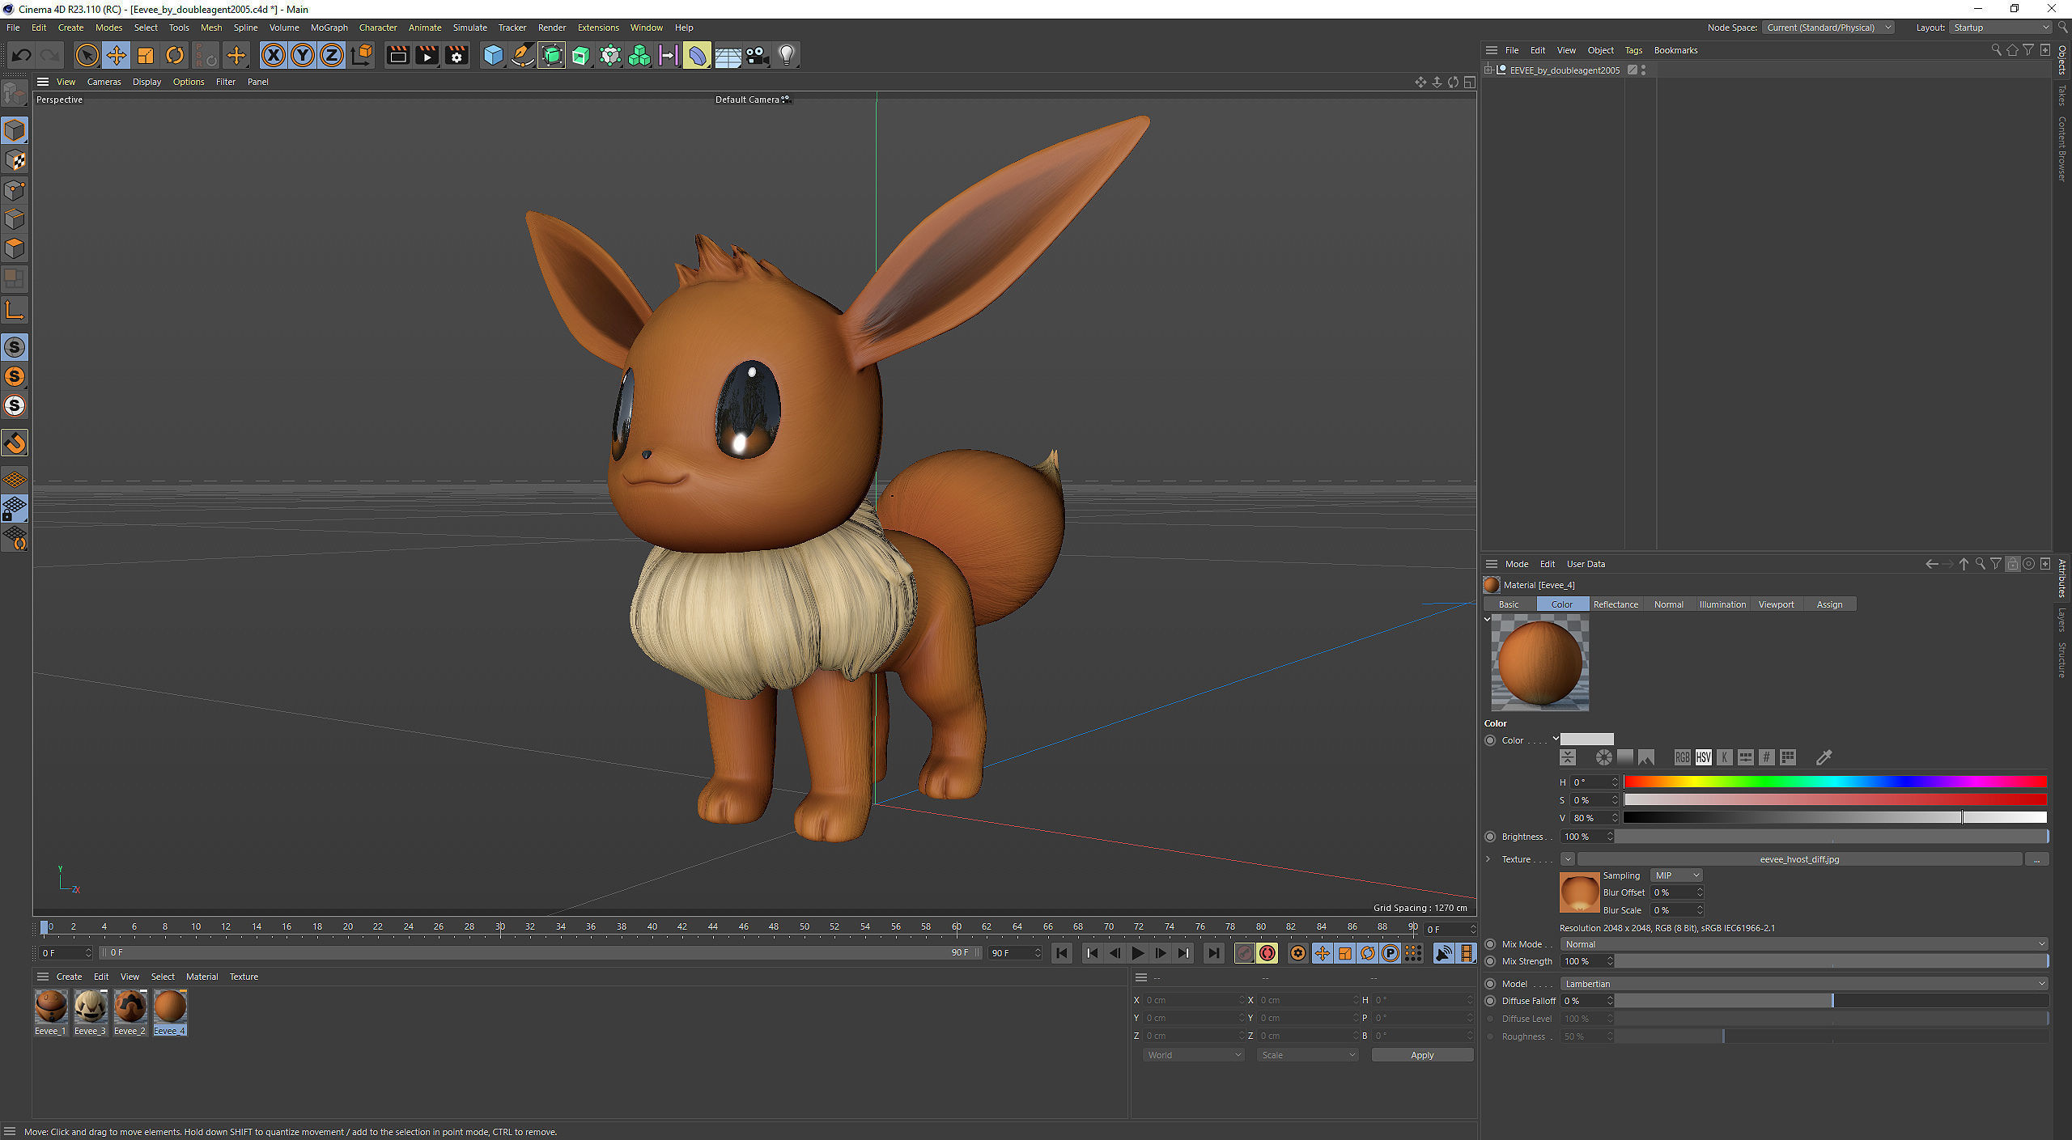The image size is (2072, 1140).
Task: Activate the Move tool in the top toolbar
Action: click(116, 55)
